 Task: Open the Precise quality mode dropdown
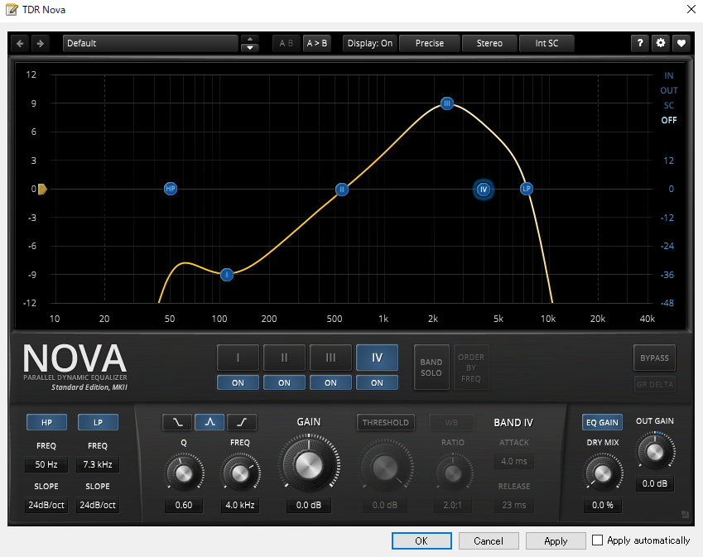(x=430, y=44)
